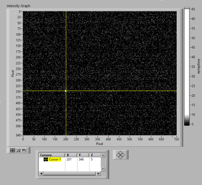Select the zoom magnifier tool

(x=18, y=150)
